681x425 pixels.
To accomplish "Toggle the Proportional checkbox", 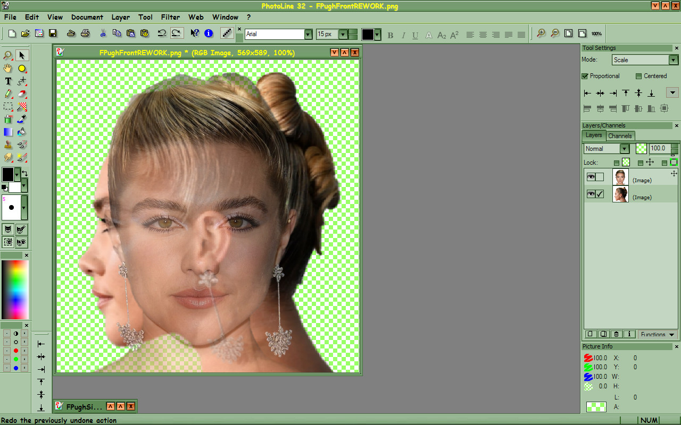I will pos(585,76).
